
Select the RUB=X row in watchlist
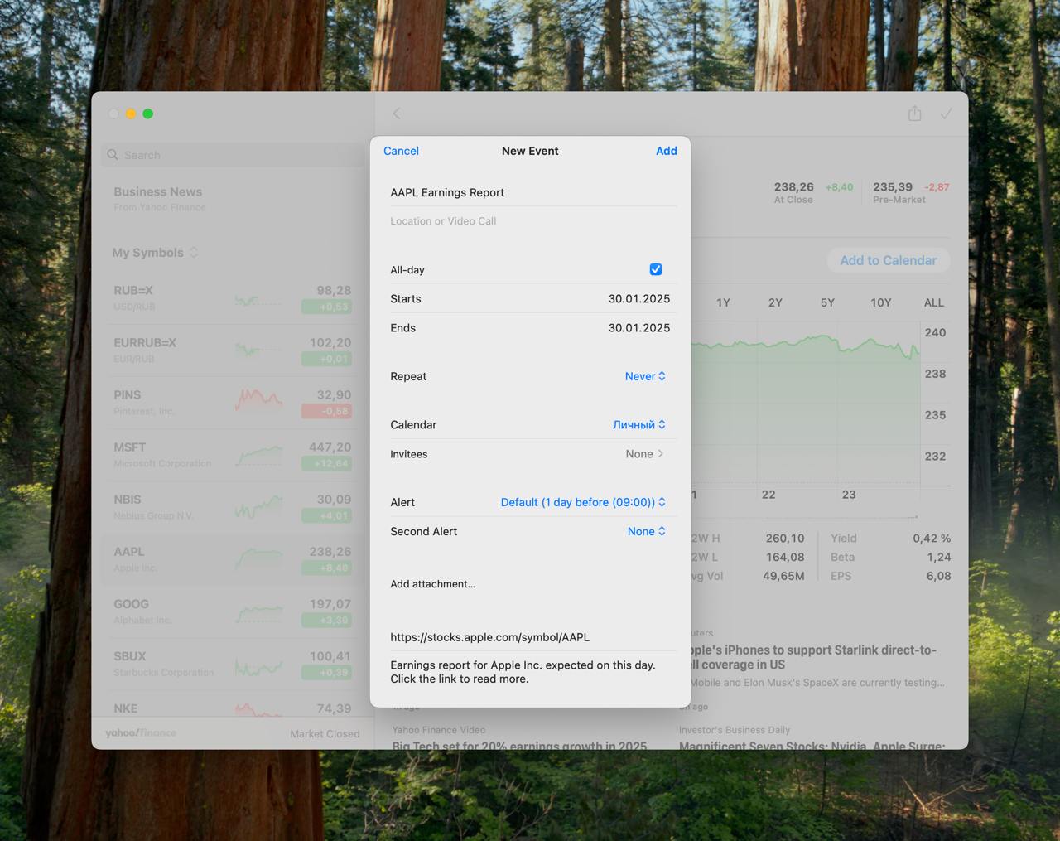pos(232,298)
